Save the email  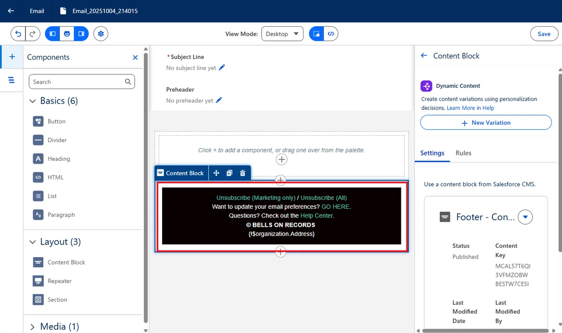point(544,34)
